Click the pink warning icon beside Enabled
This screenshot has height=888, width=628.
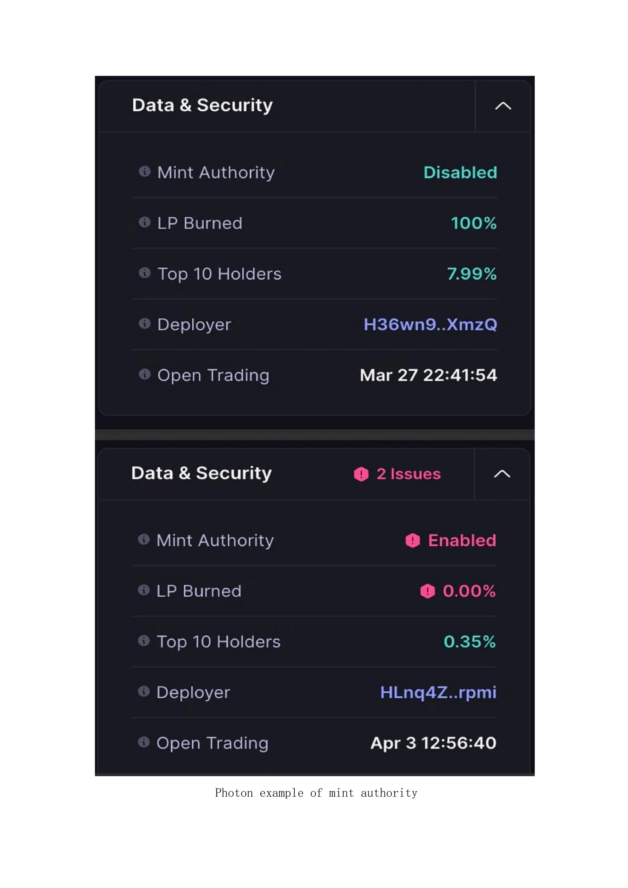tap(412, 540)
